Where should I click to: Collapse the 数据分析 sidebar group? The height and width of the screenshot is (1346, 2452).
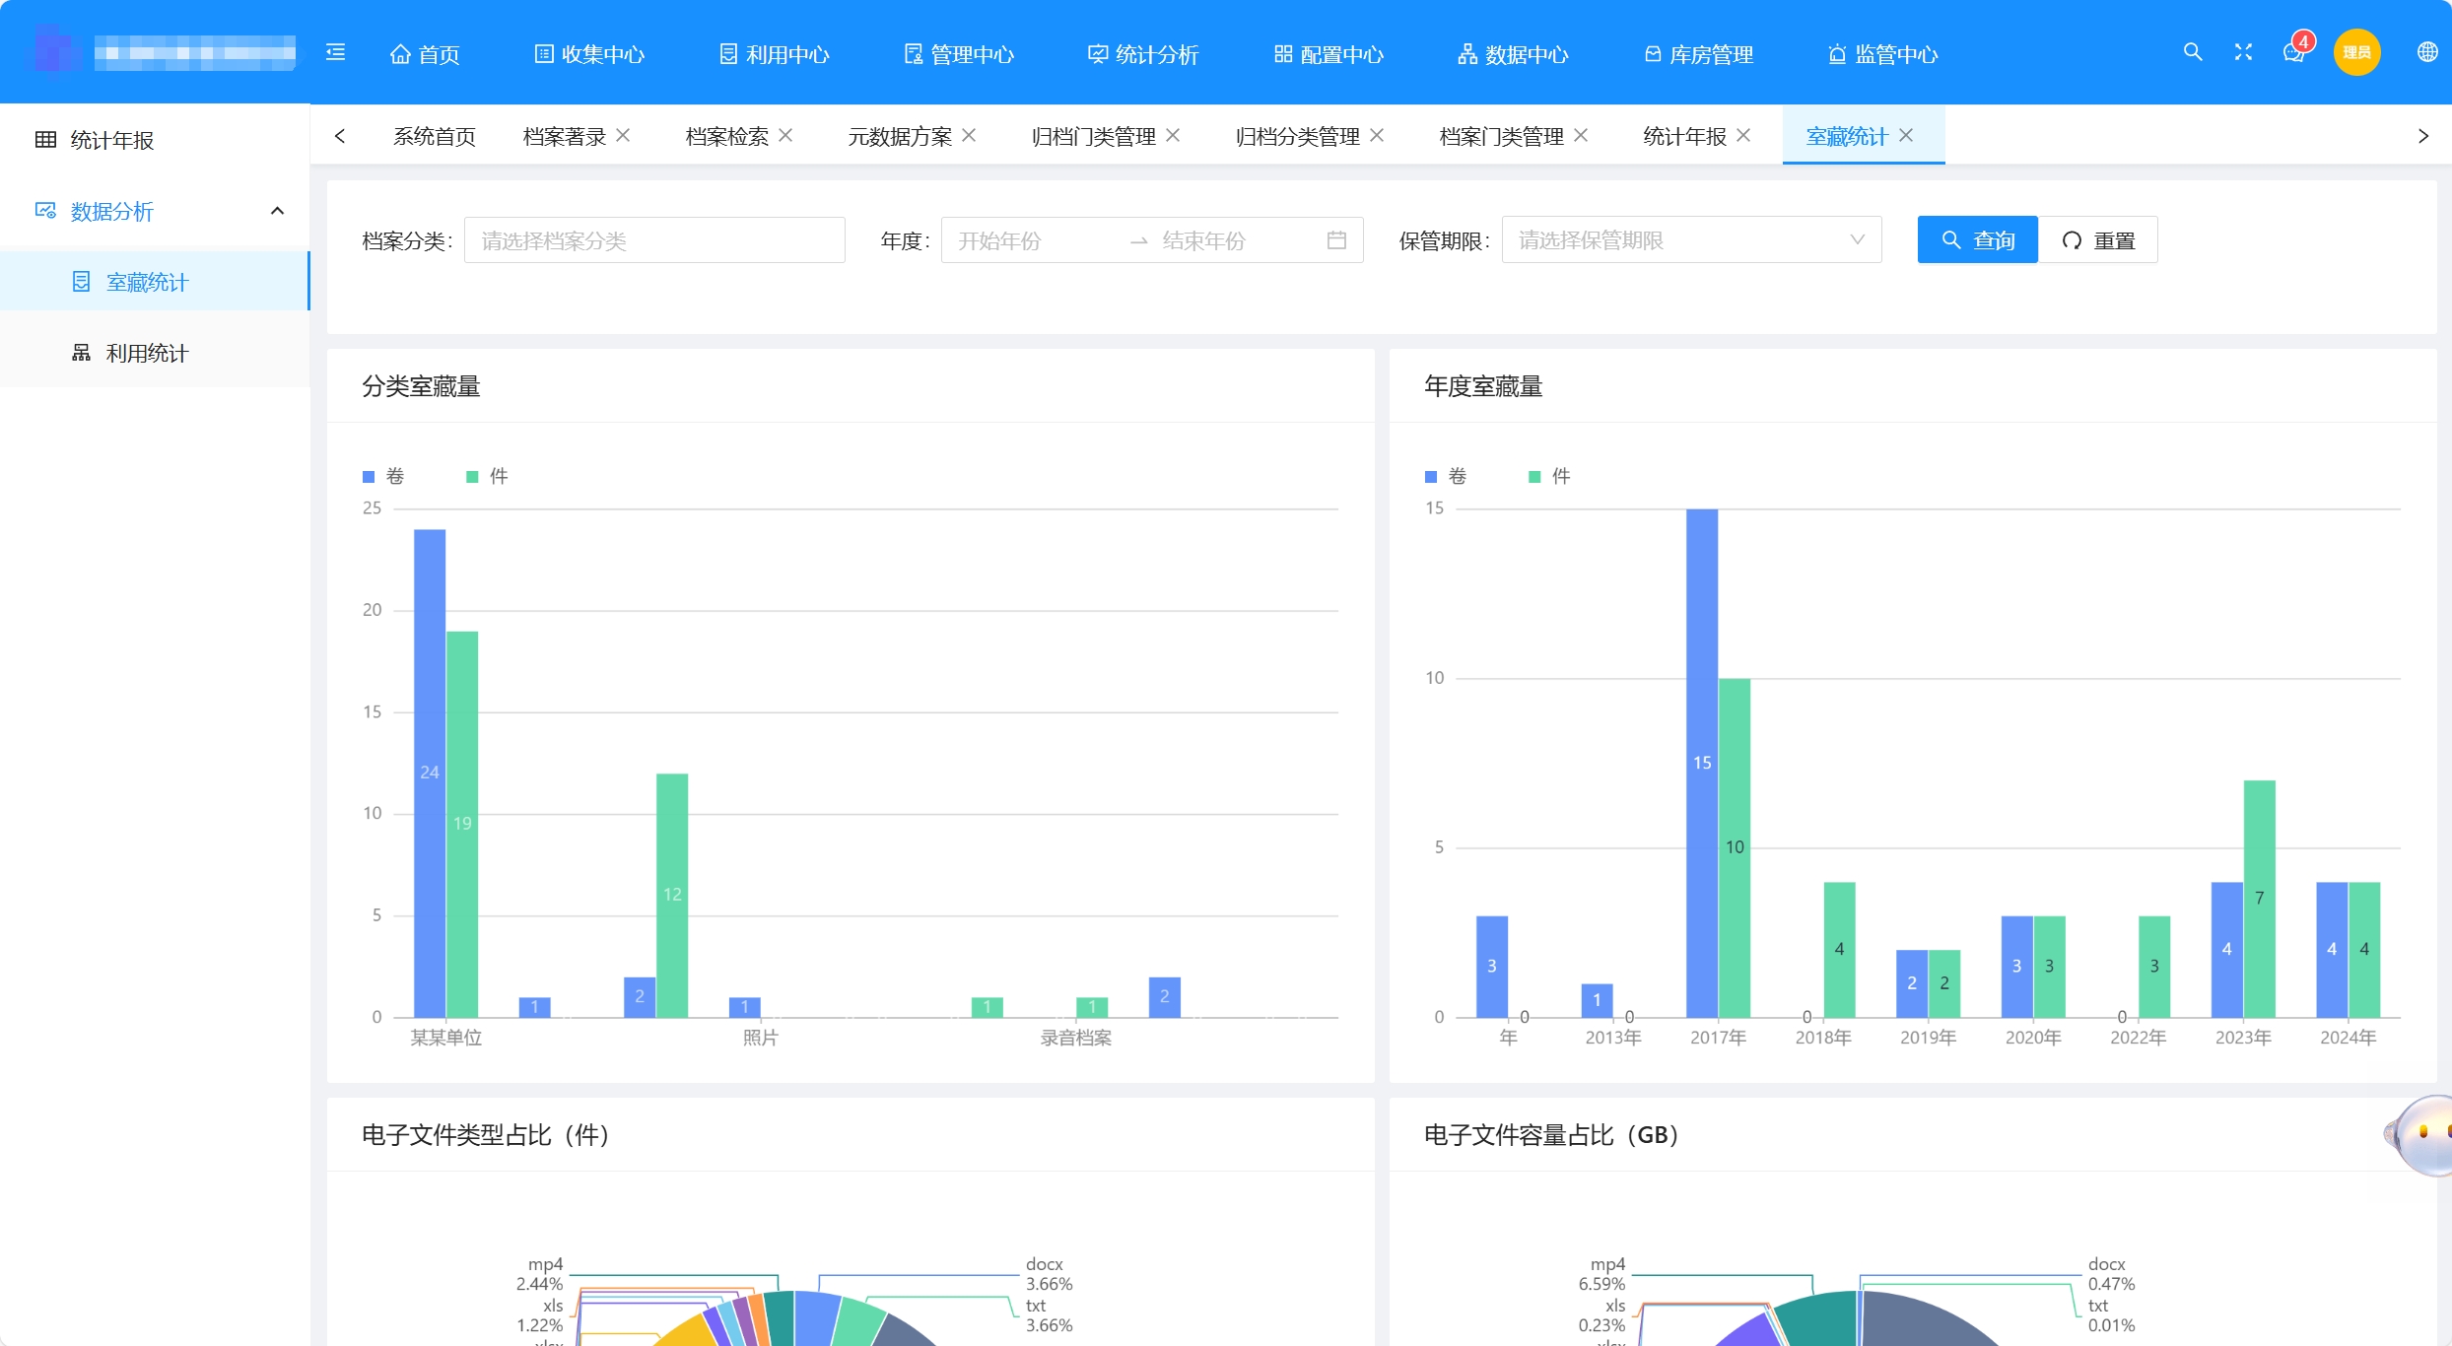click(x=155, y=211)
